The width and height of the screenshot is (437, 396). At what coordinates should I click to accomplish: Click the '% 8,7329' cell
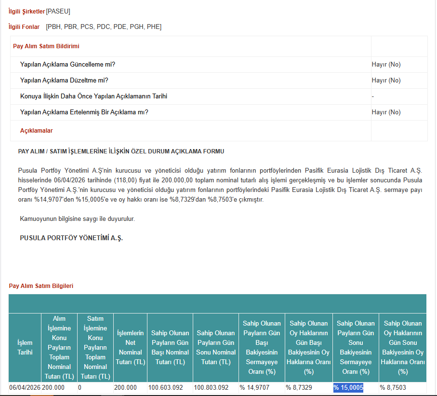[x=308, y=388]
